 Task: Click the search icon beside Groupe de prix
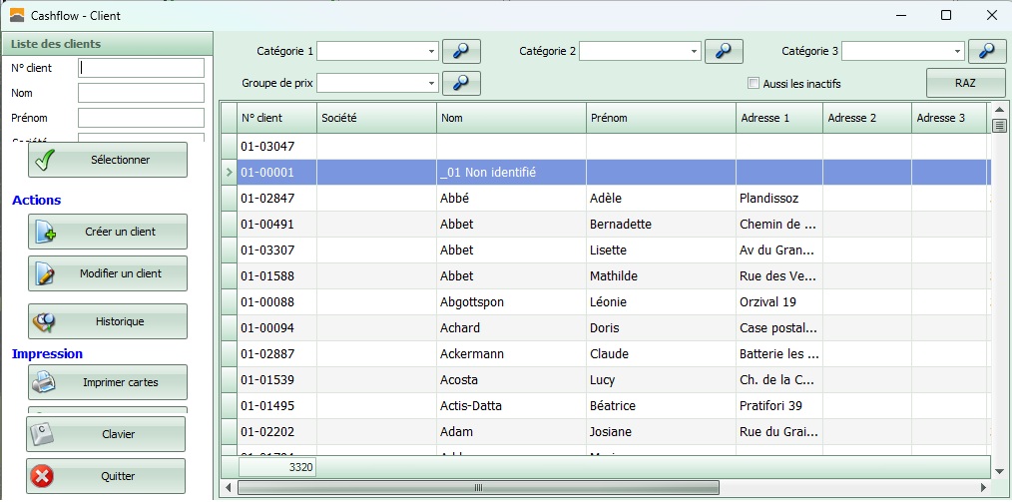[x=461, y=83]
